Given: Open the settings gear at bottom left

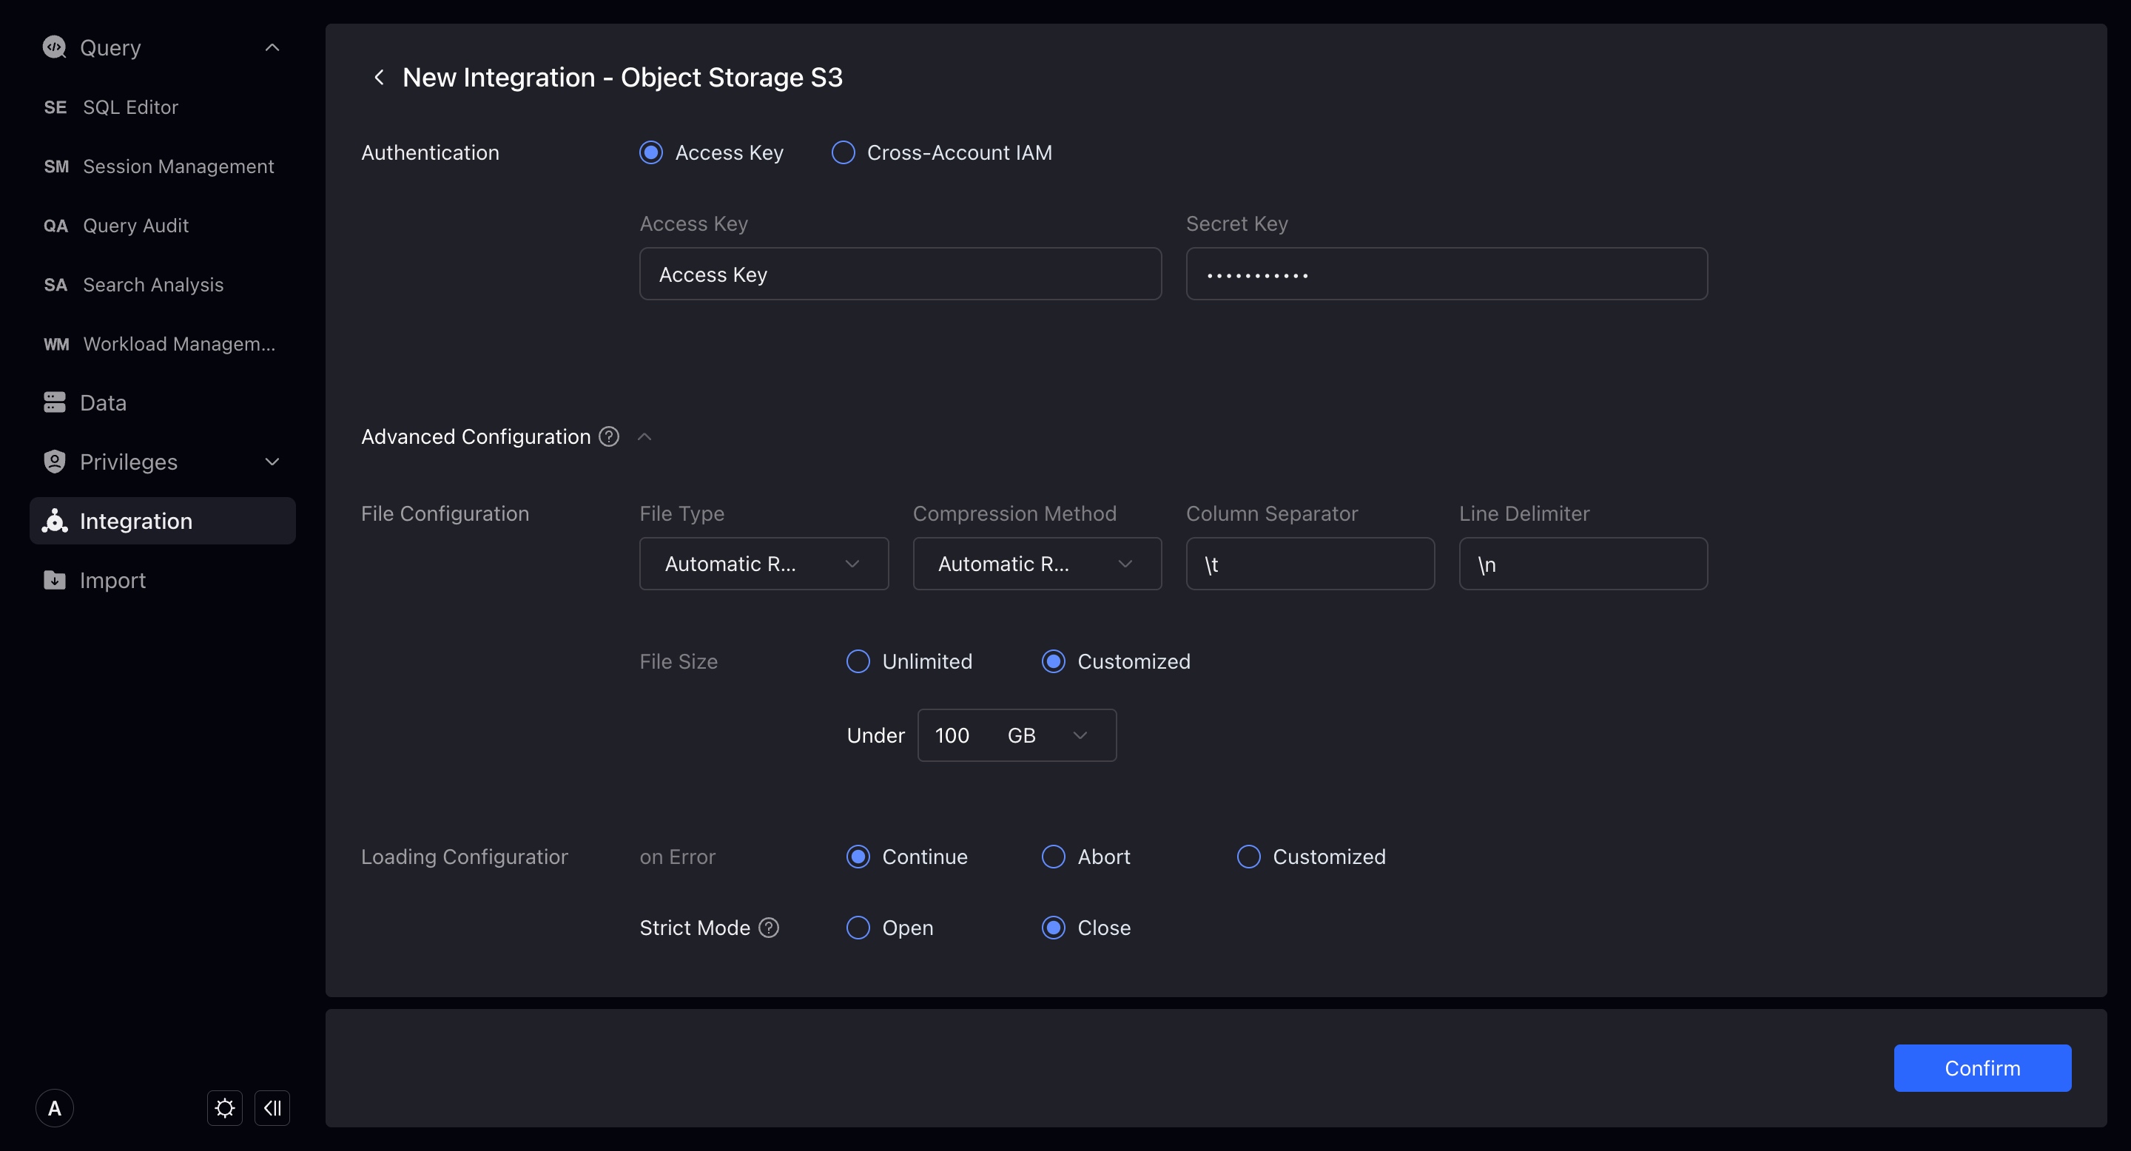Looking at the screenshot, I should click(224, 1108).
